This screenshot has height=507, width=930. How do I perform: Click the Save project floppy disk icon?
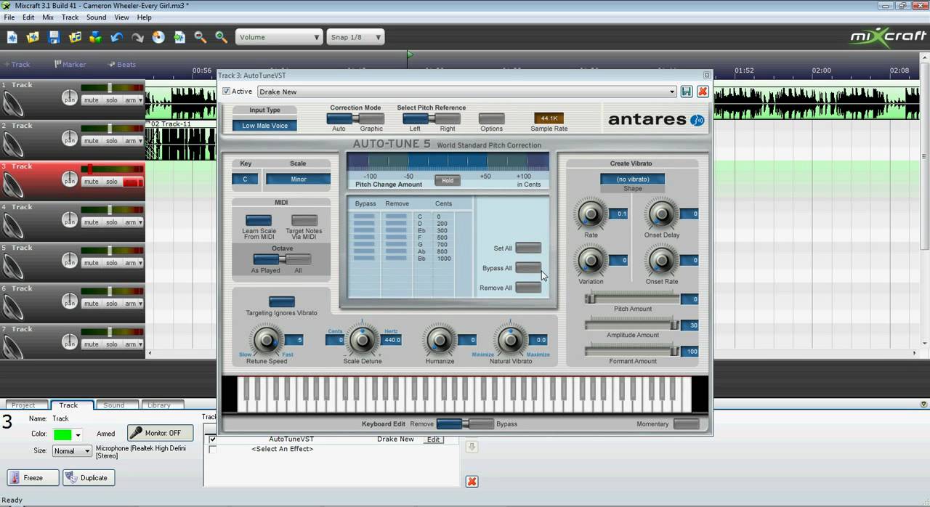54,37
